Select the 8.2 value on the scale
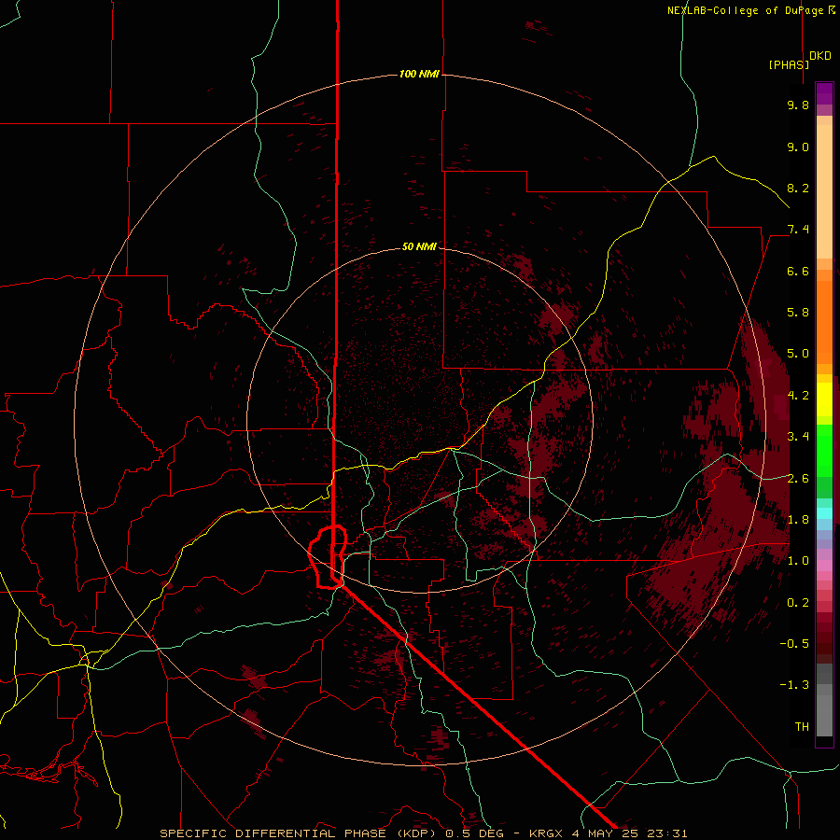 point(798,188)
